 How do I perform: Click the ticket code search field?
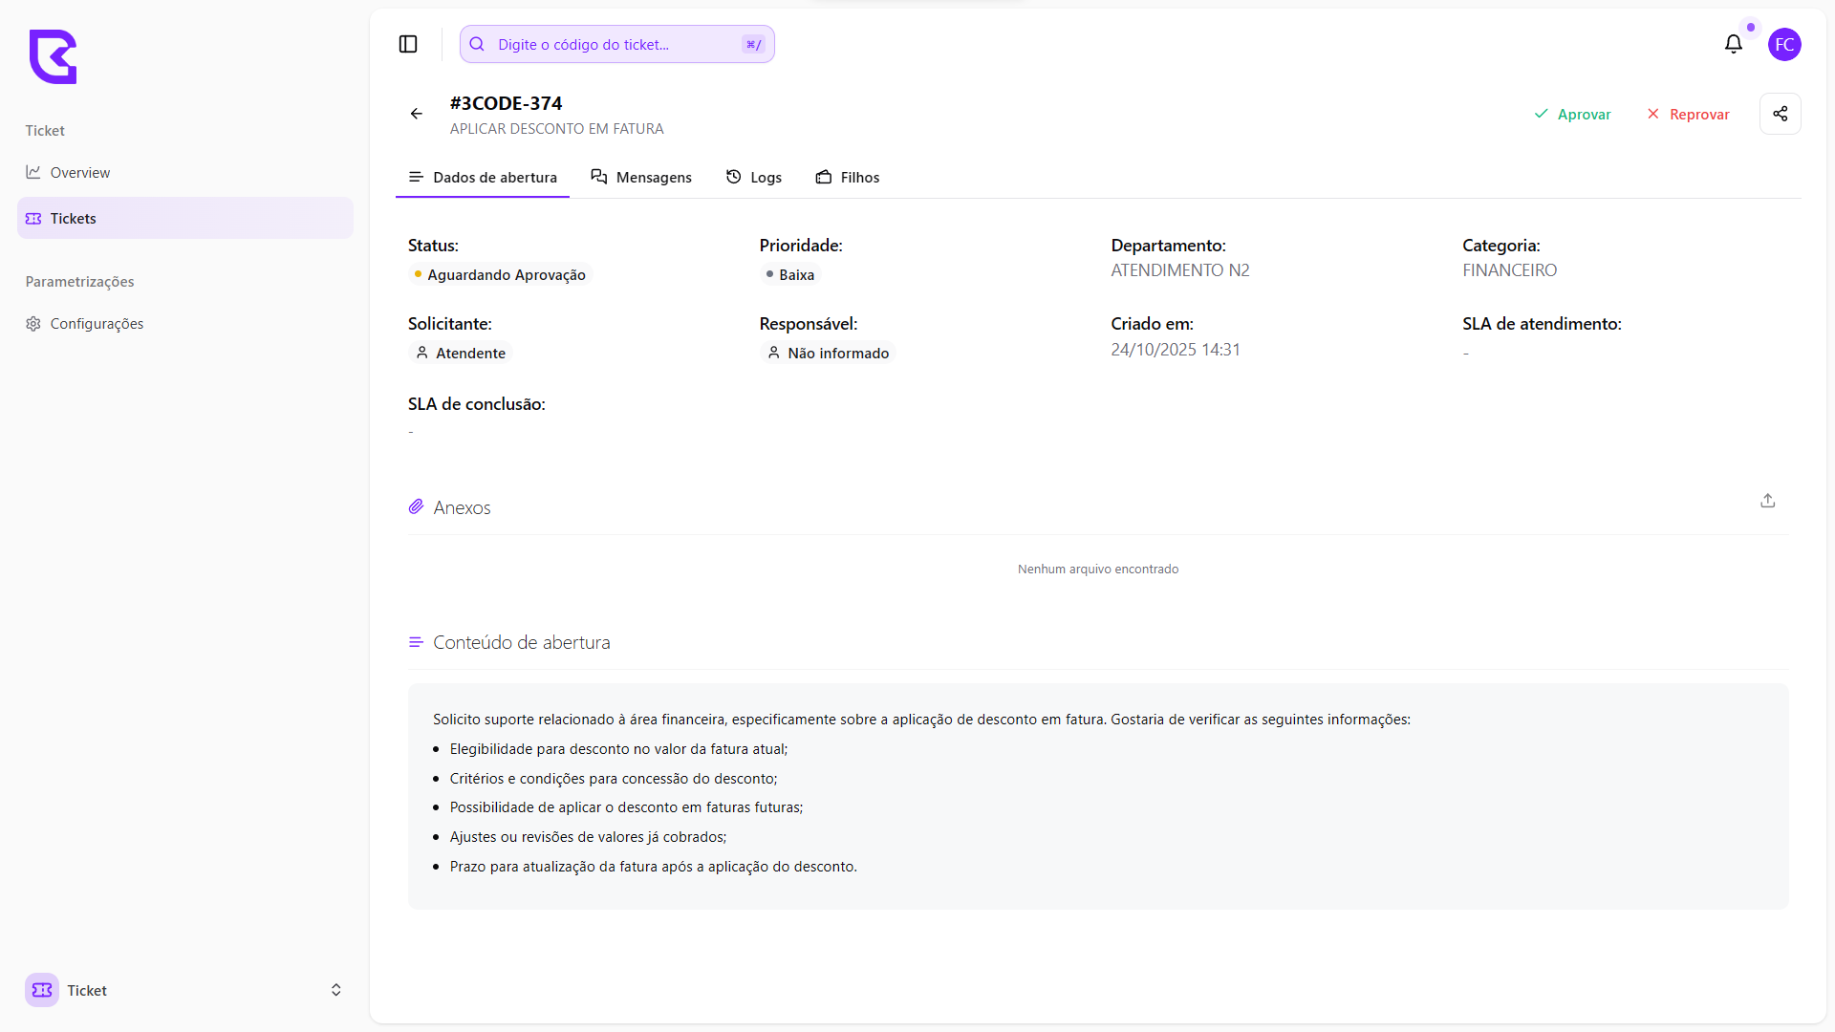pyautogui.click(x=612, y=45)
